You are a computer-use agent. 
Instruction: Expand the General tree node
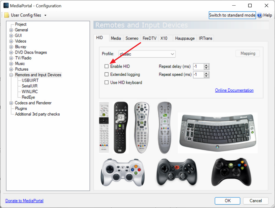11,30
